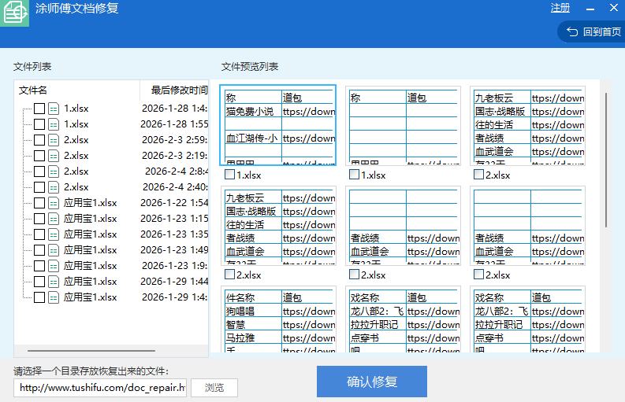Check the first 1.xlsx file in the file list
625x402 pixels.
click(39, 109)
